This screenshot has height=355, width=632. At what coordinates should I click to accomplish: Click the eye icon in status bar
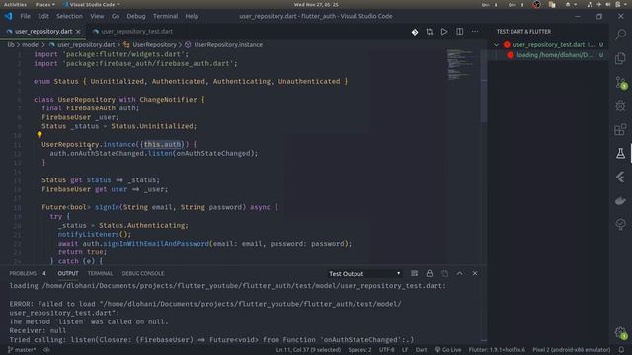click(x=46, y=350)
